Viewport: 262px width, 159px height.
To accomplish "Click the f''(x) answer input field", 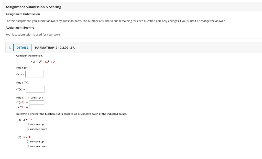I will [x=35, y=89].
